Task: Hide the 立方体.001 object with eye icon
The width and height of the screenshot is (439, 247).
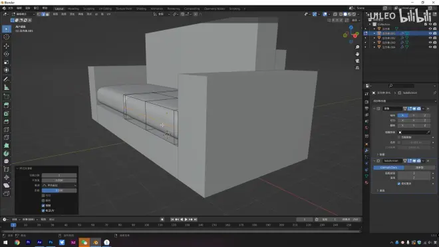Action: tap(430, 33)
